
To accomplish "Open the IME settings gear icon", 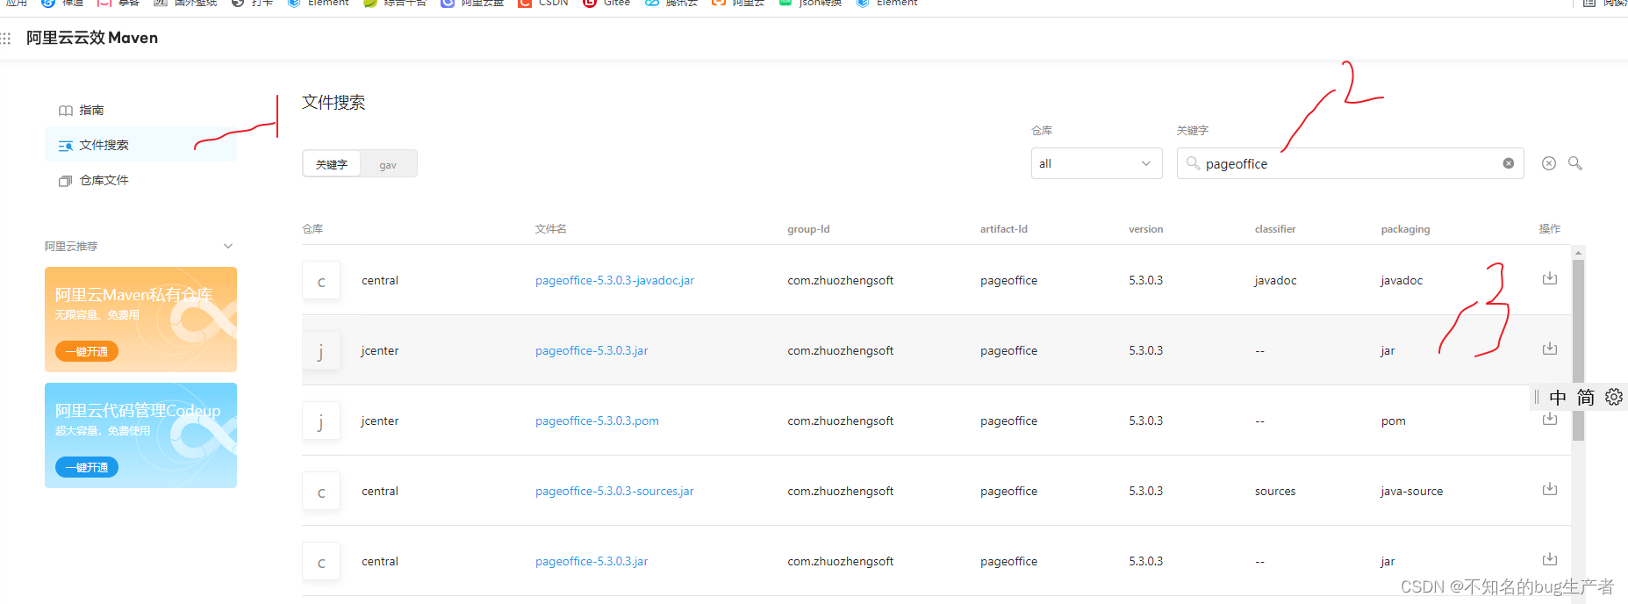I will coord(1614,398).
